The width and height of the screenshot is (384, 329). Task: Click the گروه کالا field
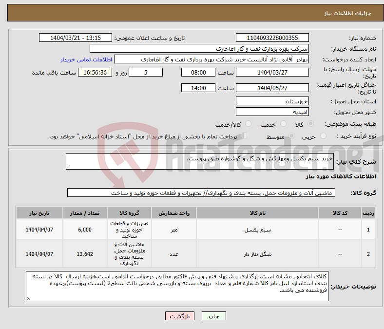pyautogui.click(x=201, y=193)
